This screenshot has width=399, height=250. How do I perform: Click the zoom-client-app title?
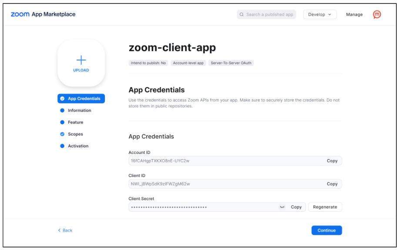tap(172, 47)
